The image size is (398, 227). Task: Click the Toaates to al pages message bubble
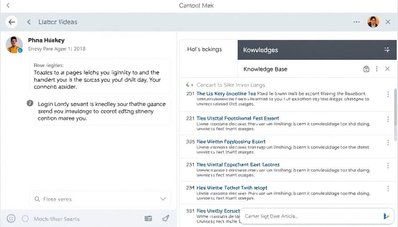[100, 76]
